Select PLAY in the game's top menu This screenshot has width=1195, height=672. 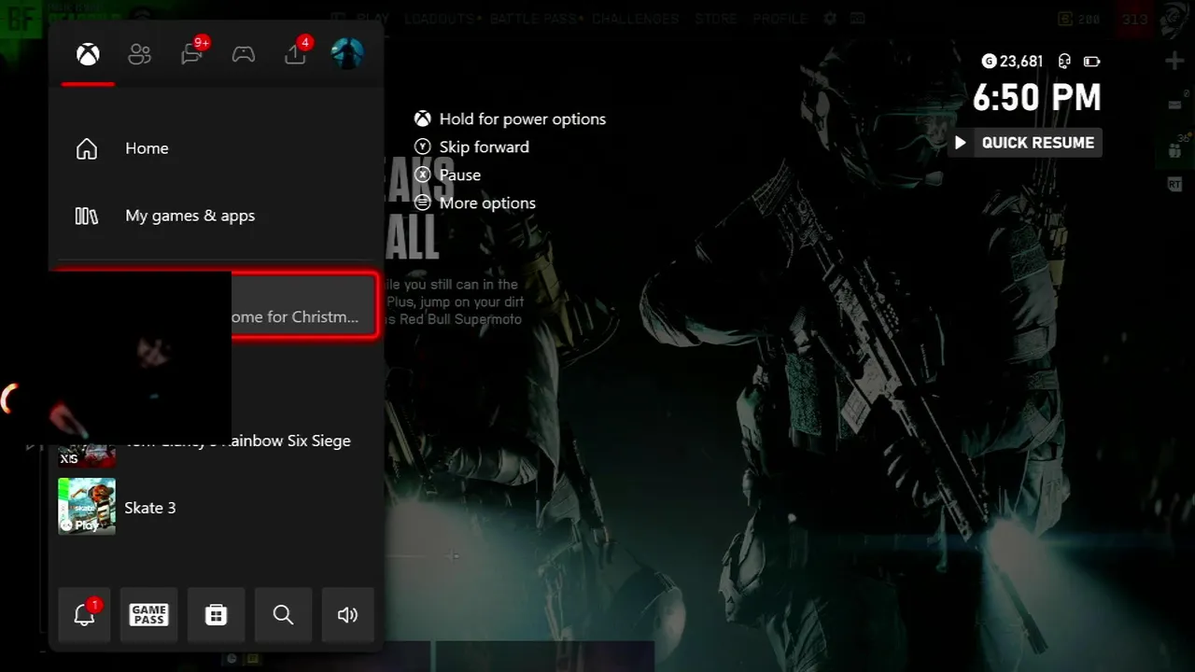point(373,19)
